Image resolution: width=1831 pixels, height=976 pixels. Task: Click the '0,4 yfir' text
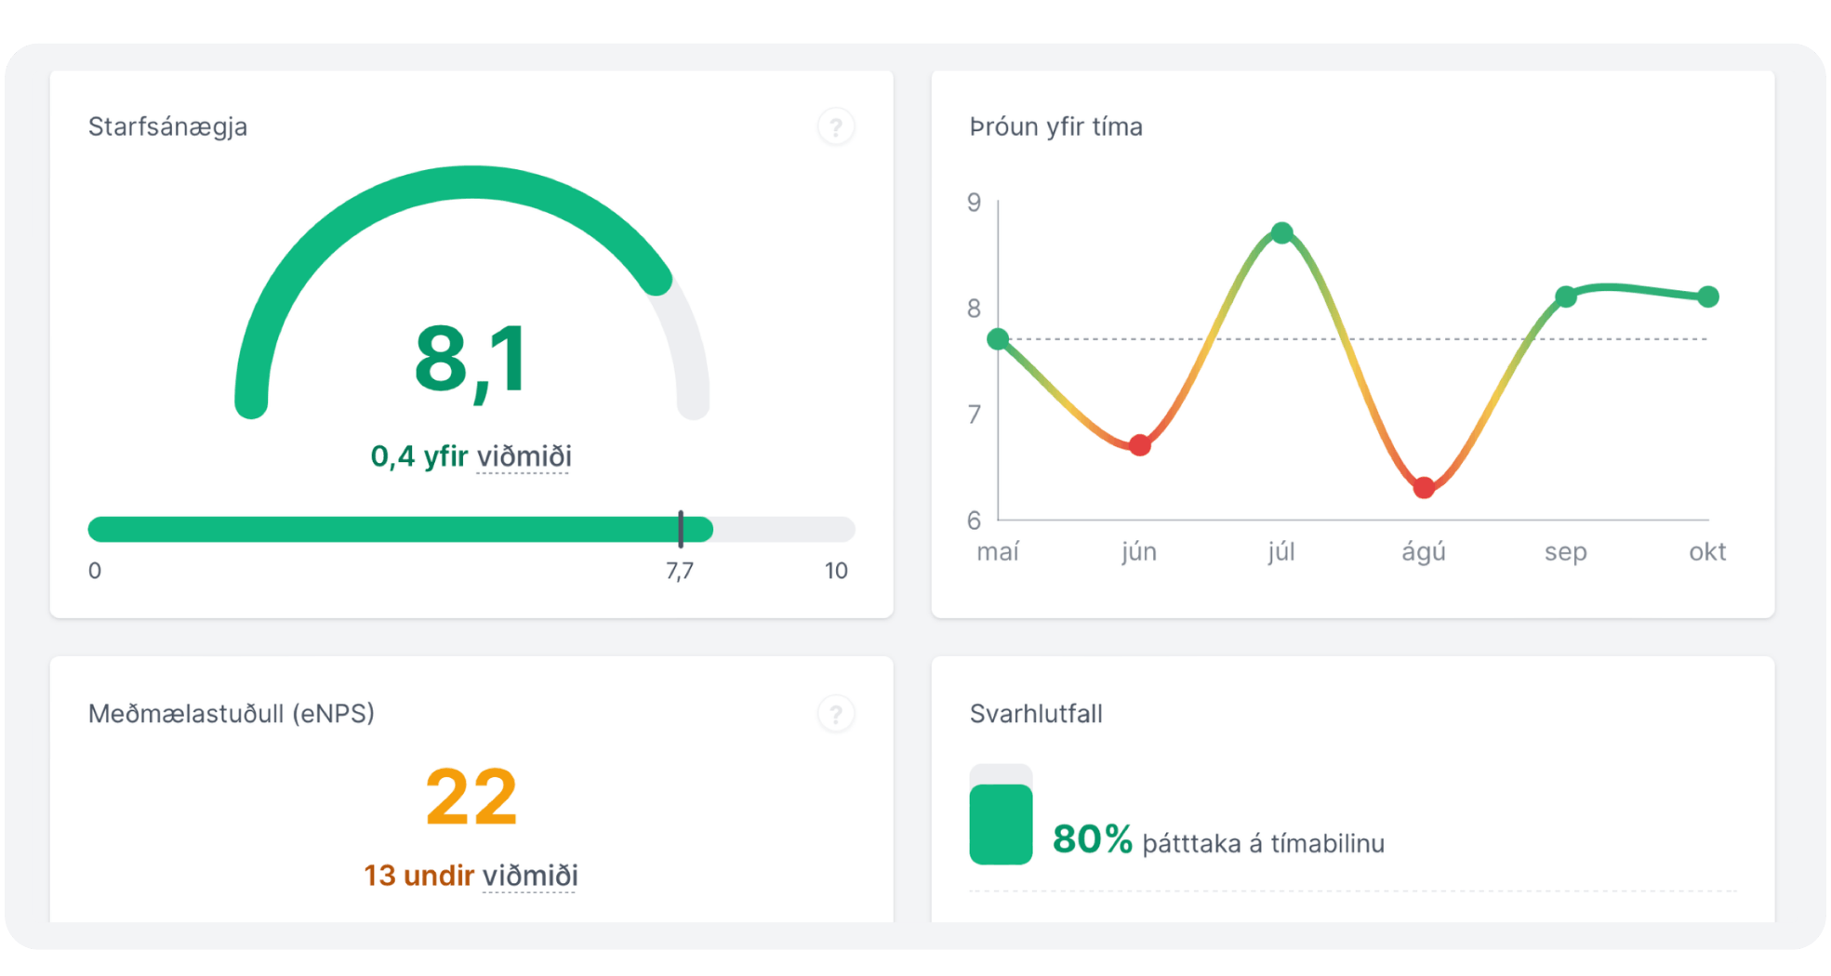(419, 456)
